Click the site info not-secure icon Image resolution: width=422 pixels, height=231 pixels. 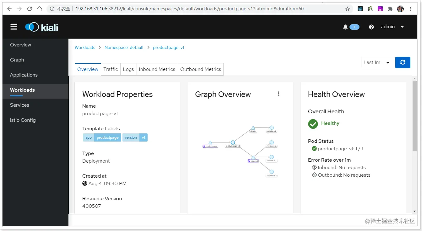[52, 9]
